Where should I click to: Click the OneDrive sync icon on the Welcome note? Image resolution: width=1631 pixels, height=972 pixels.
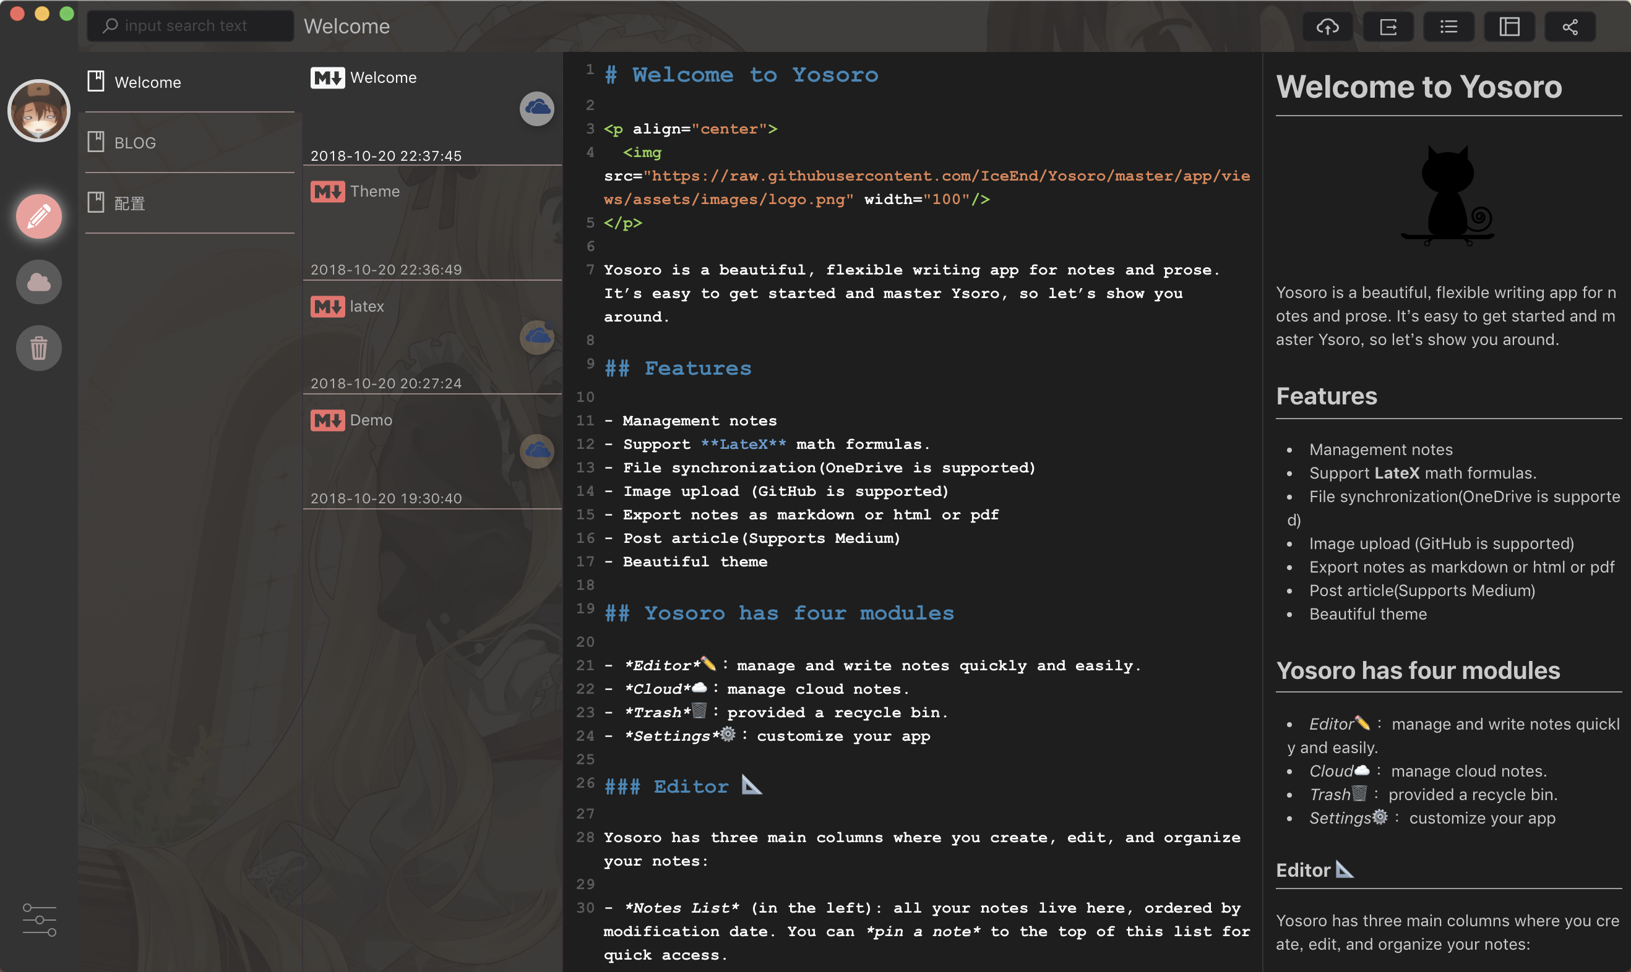536,108
